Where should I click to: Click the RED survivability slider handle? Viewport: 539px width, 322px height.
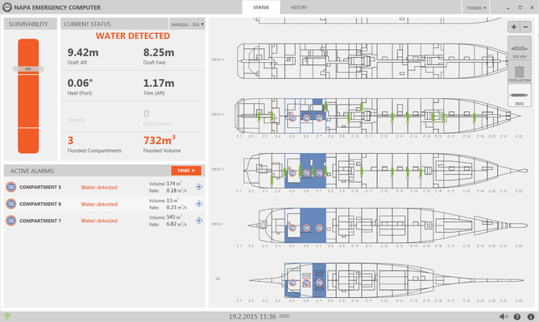click(x=28, y=69)
